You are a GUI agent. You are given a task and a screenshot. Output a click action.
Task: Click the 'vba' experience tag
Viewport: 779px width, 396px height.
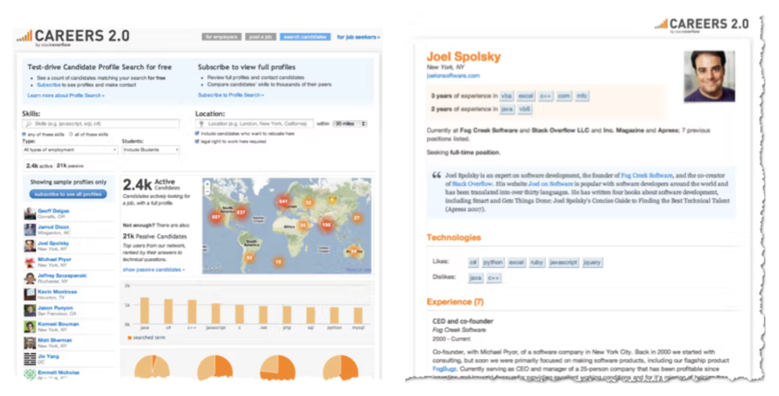tap(507, 96)
